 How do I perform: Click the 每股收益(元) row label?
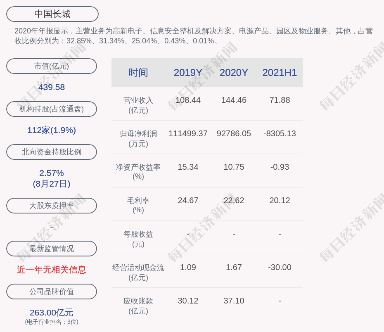[138, 239]
